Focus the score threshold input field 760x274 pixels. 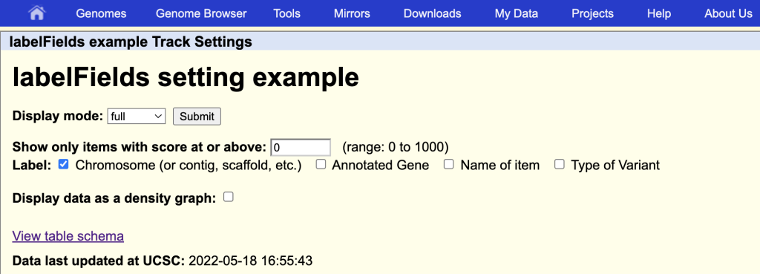pos(301,147)
